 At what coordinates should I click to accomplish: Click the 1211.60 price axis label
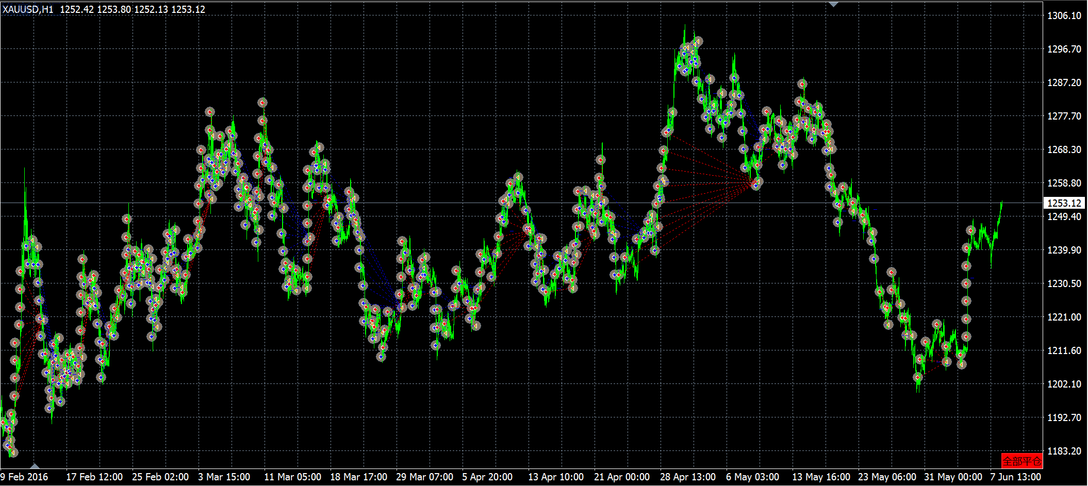coord(1064,350)
